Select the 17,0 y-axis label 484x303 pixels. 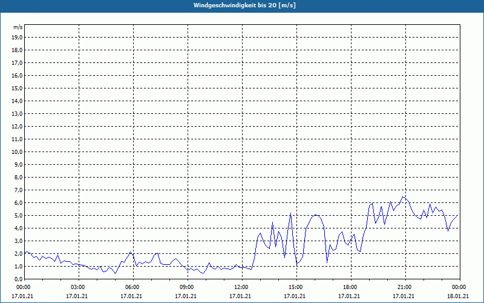[17, 63]
